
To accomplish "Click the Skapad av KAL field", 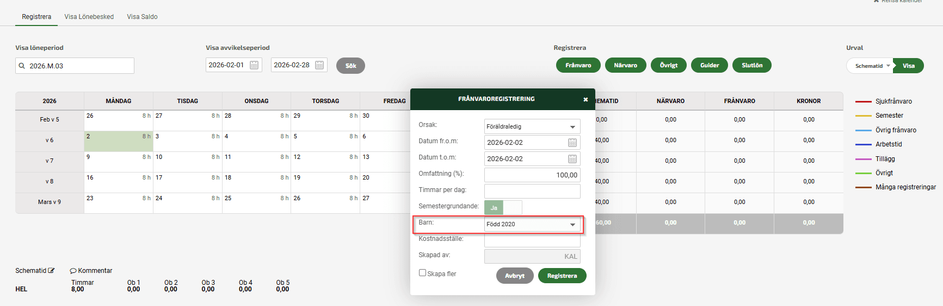I will point(532,256).
